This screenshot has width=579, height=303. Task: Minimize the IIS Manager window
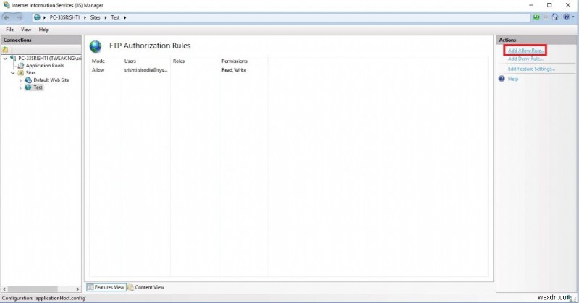tap(531, 5)
